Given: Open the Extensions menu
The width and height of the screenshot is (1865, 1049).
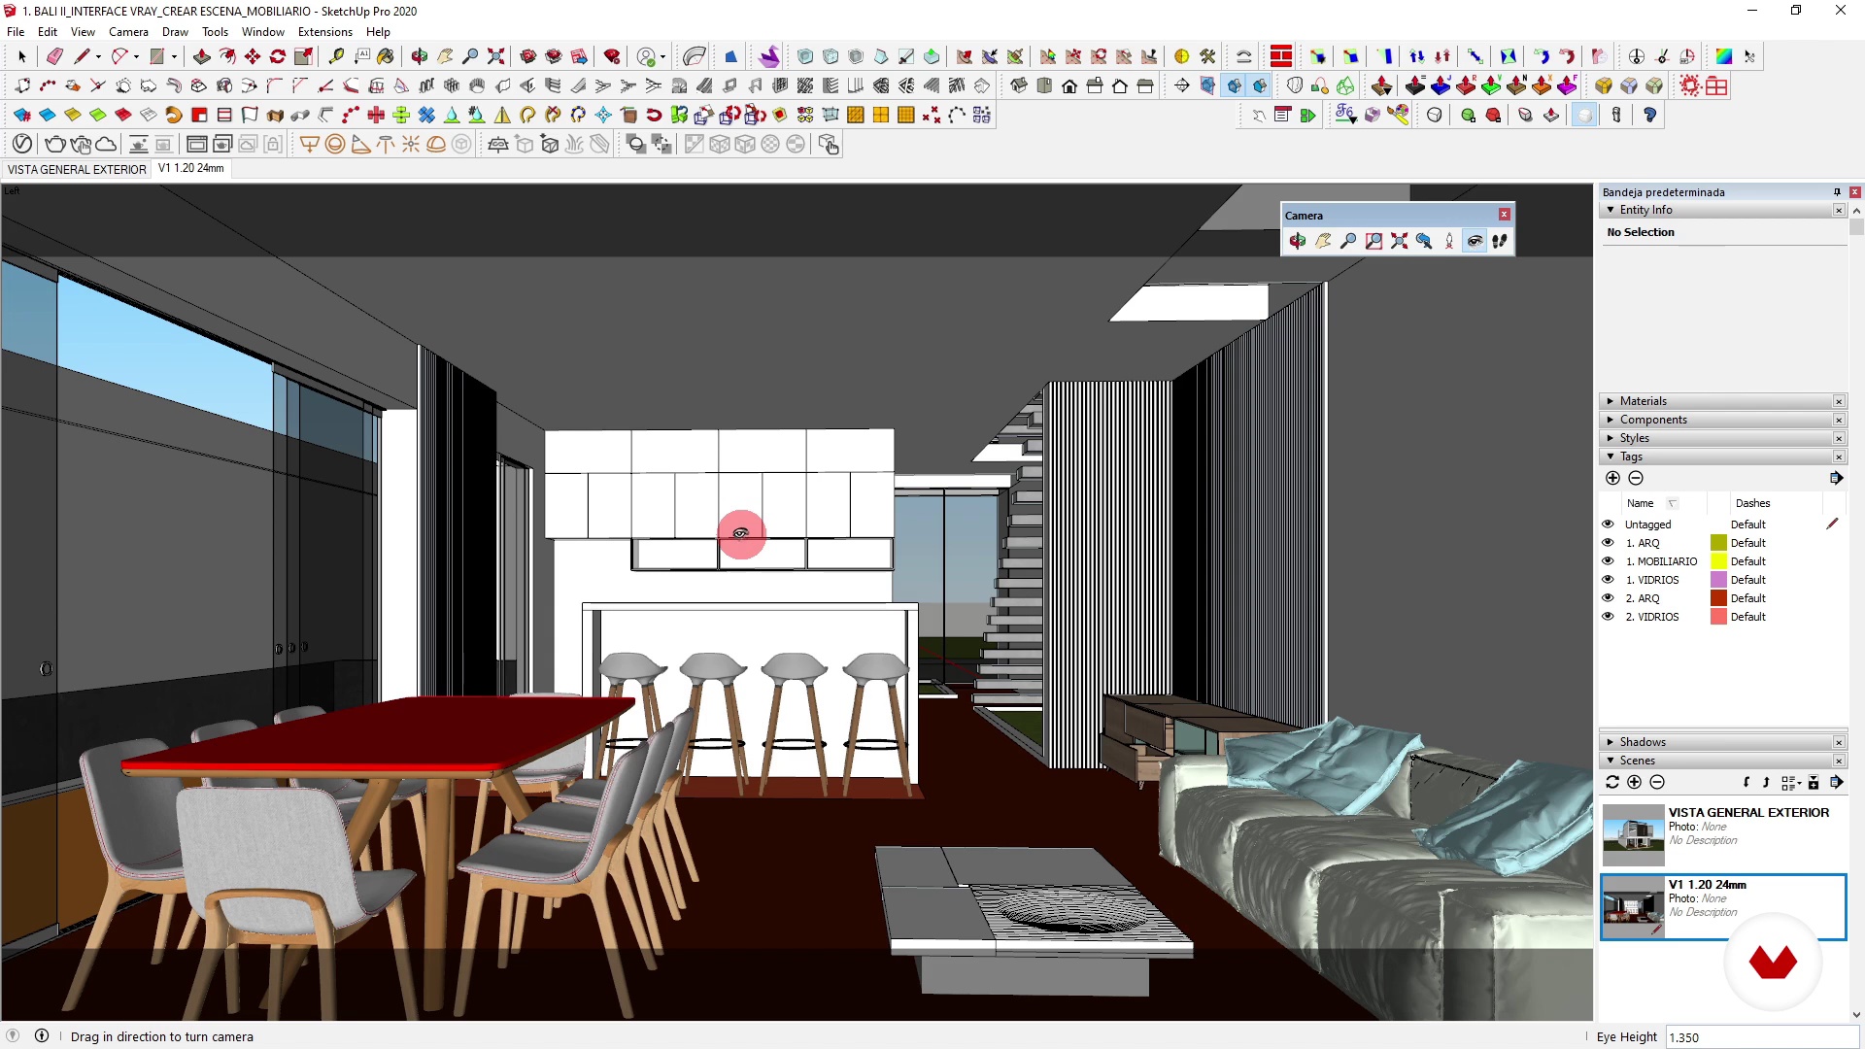Looking at the screenshot, I should pyautogui.click(x=324, y=32).
